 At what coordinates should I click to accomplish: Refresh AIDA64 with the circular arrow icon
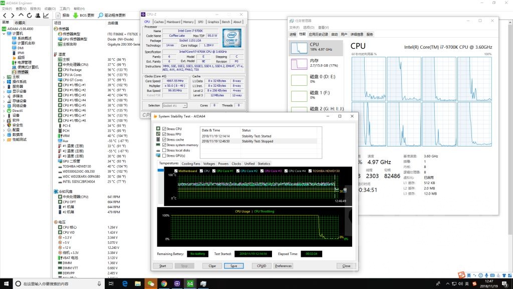point(30,16)
